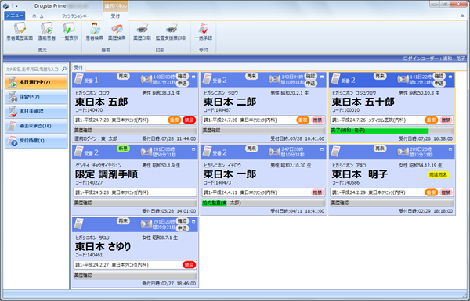Screen dimensions: 470x301
Task: Click the prescription document icon on 東日本 さゆり card
Action: [79, 224]
